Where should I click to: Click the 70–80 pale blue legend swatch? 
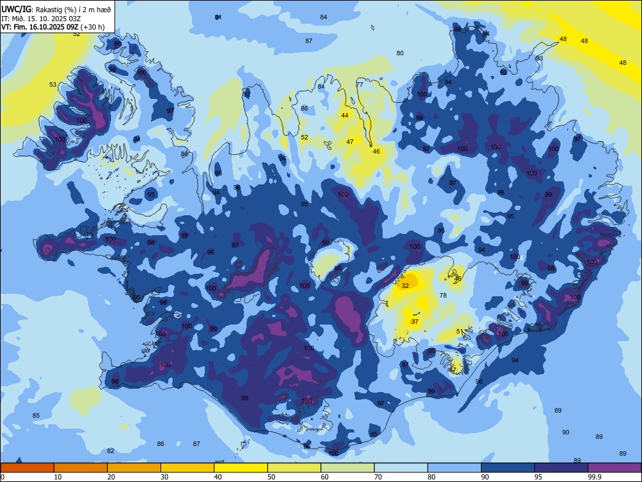[401, 468]
